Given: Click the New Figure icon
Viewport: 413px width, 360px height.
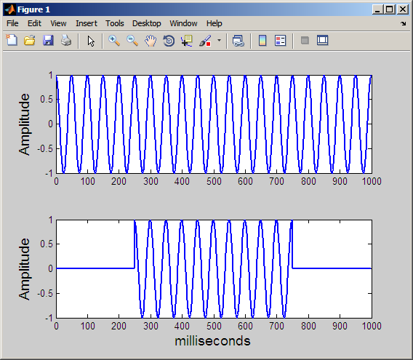Looking at the screenshot, I should [x=12, y=41].
